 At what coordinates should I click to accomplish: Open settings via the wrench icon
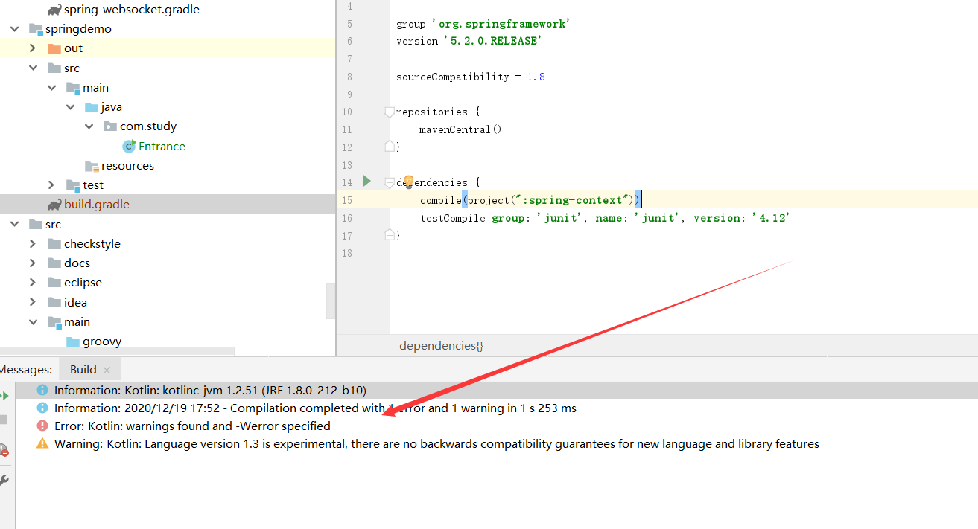(x=4, y=480)
